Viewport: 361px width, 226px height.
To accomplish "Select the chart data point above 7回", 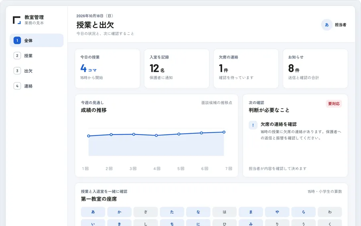I will [x=224, y=132].
